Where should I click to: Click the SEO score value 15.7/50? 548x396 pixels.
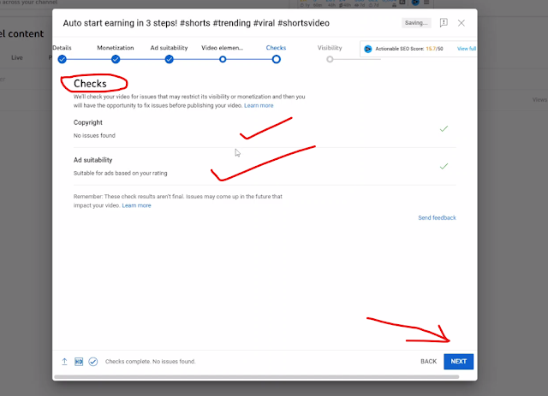434,49
